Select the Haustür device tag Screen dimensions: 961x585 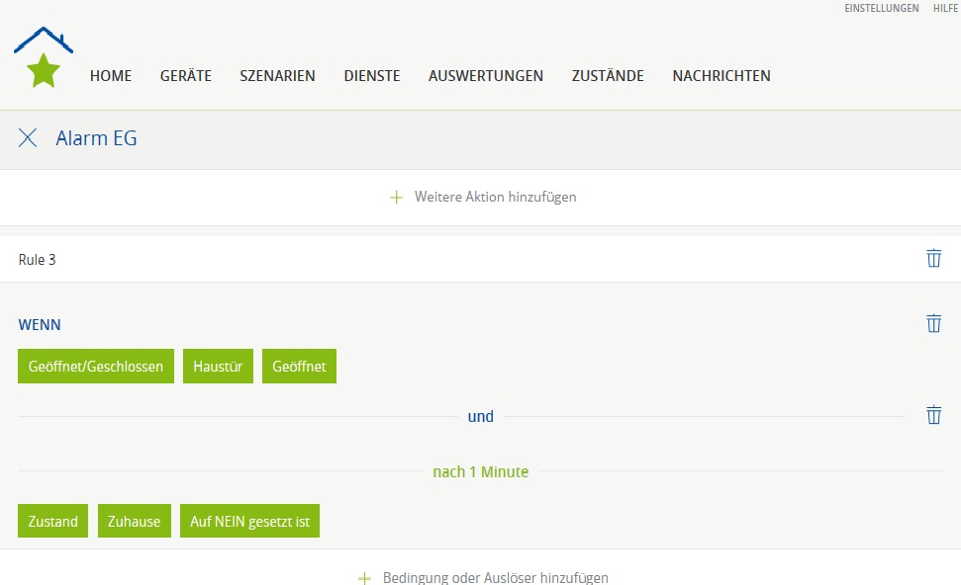218,366
